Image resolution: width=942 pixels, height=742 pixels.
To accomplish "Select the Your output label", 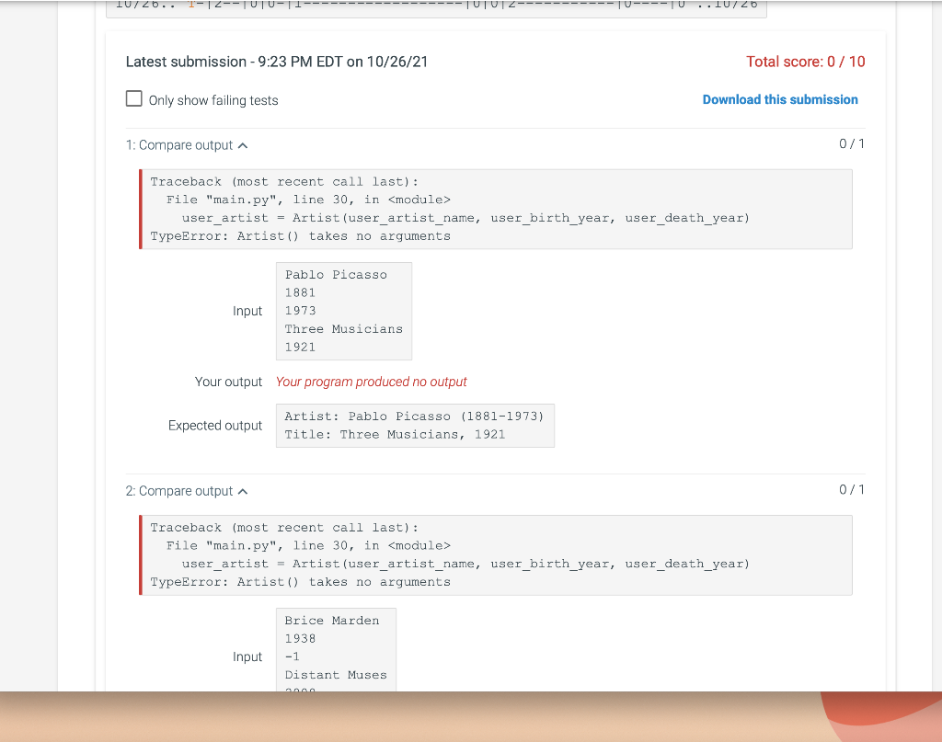I will (x=228, y=382).
